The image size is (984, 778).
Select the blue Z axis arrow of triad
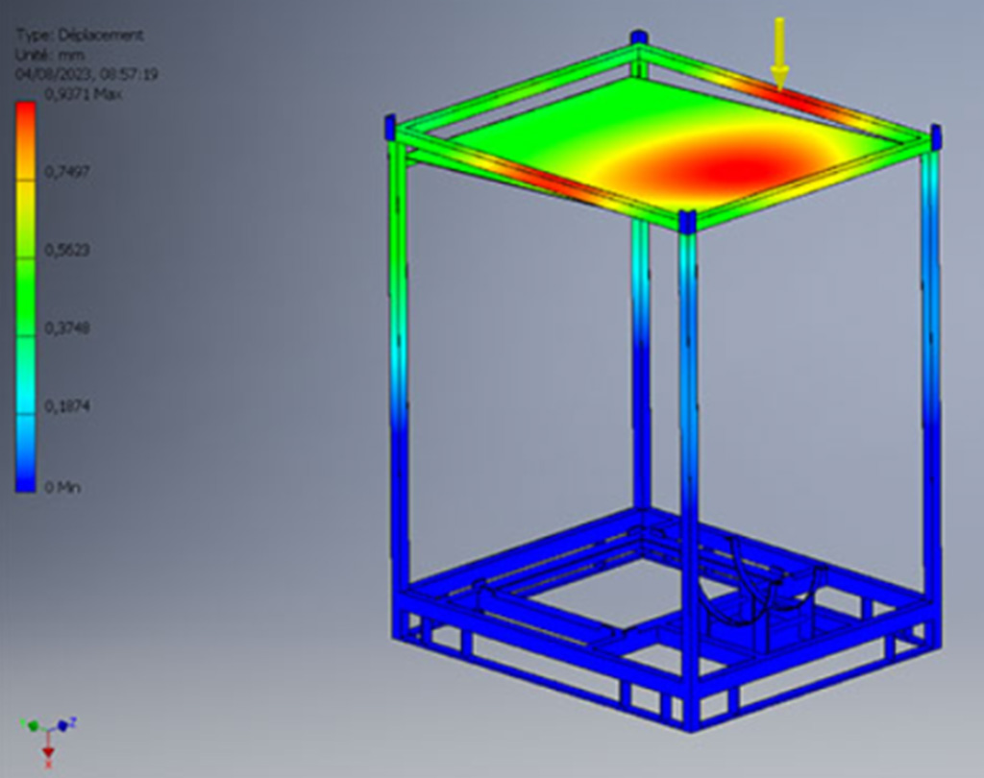(x=63, y=724)
